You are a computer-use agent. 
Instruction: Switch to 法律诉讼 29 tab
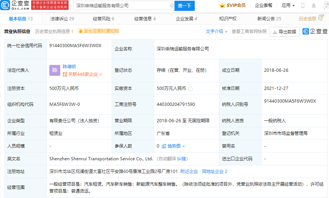point(62,18)
